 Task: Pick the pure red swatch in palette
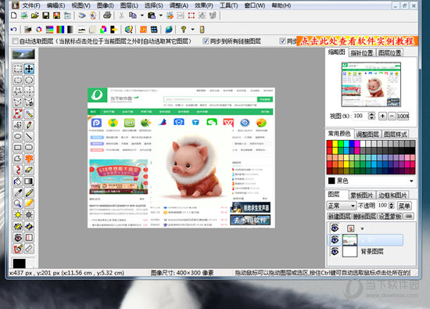(x=330, y=144)
